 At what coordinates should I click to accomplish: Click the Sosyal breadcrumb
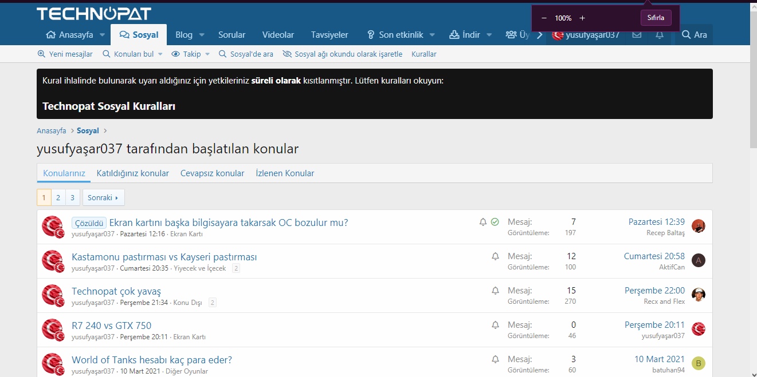tap(88, 131)
